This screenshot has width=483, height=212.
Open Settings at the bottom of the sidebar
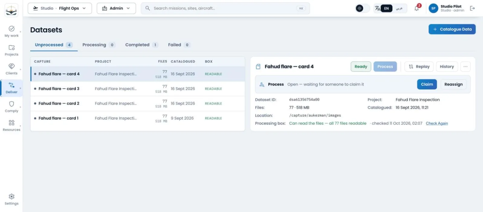coord(11,199)
